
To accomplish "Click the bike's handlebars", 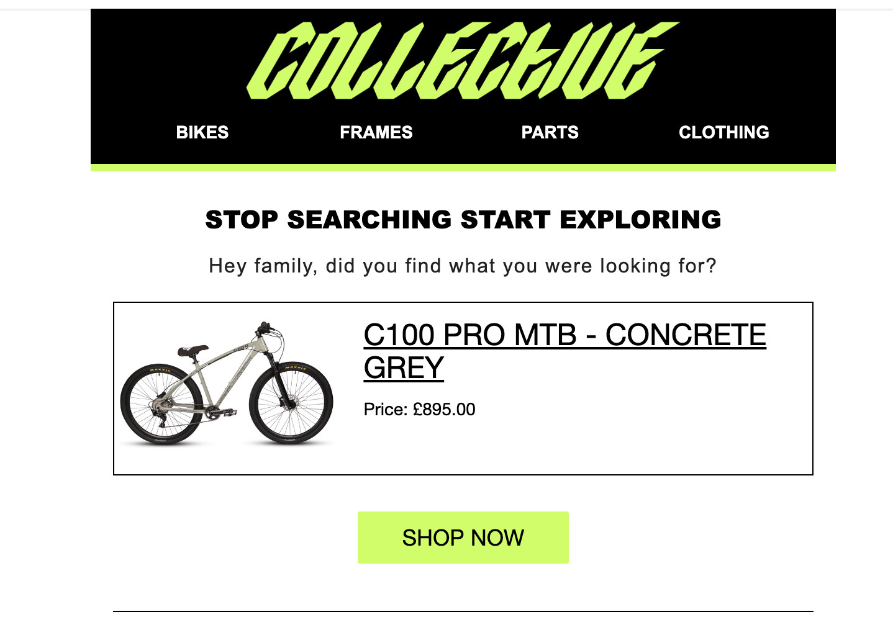I will point(267,328).
